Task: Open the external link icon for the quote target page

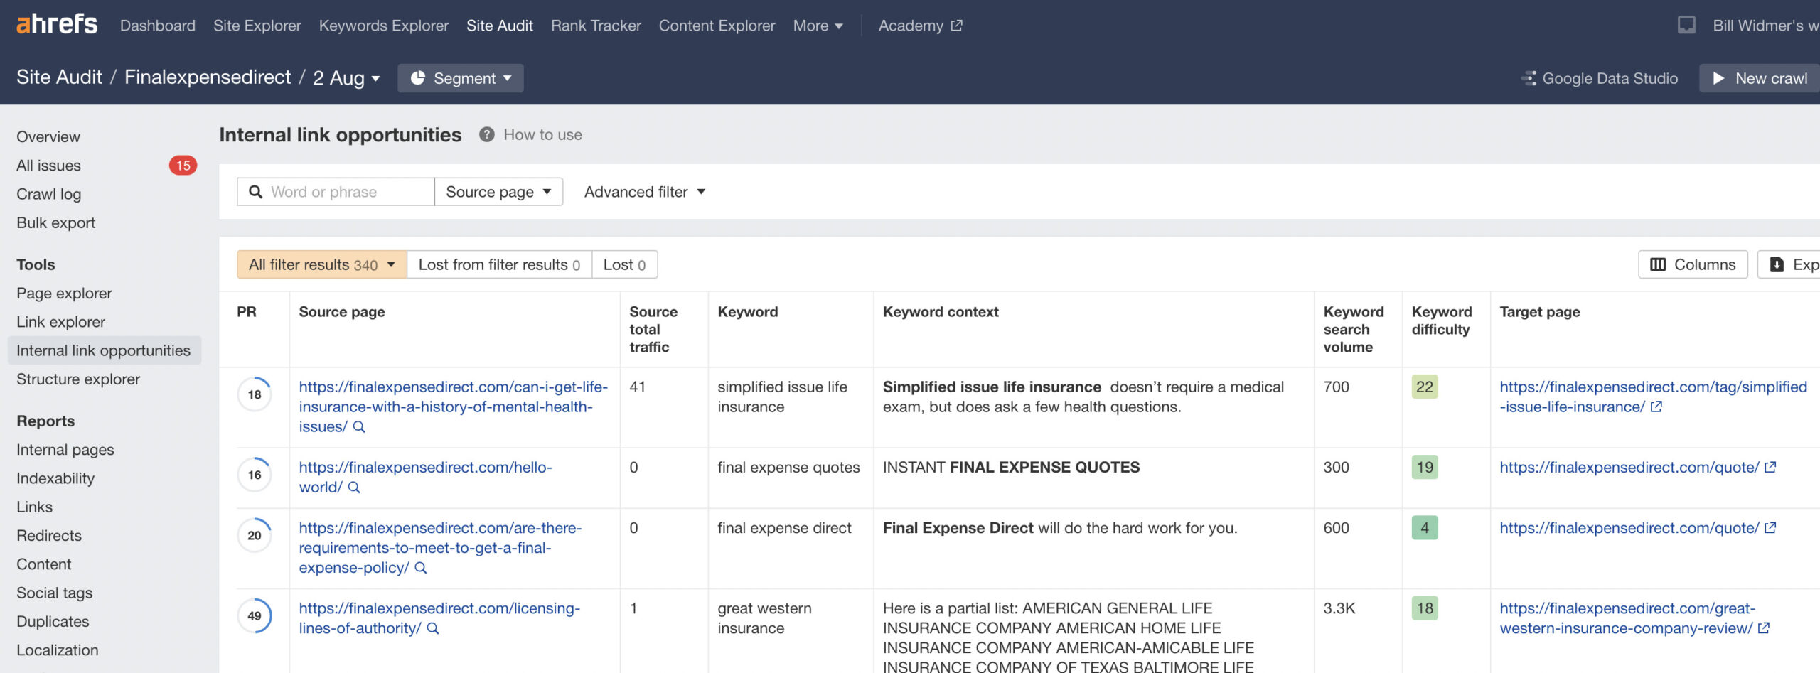Action: 1770,468
